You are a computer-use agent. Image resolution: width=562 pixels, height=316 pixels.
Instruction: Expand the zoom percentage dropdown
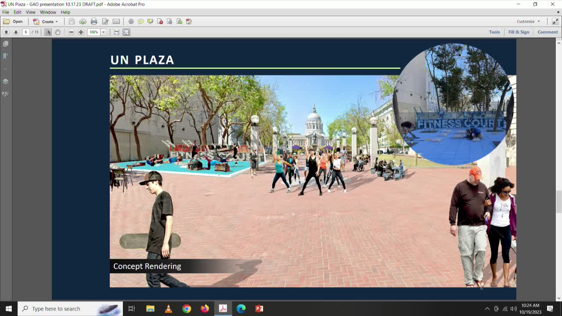pos(104,32)
